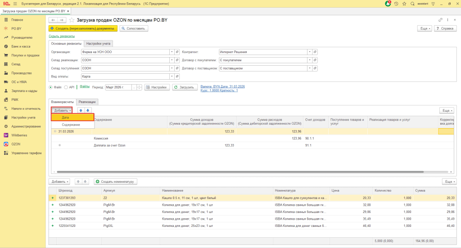Choose Дата from the Добавить menu
Screen dimensions: 461x248
tap(72, 117)
